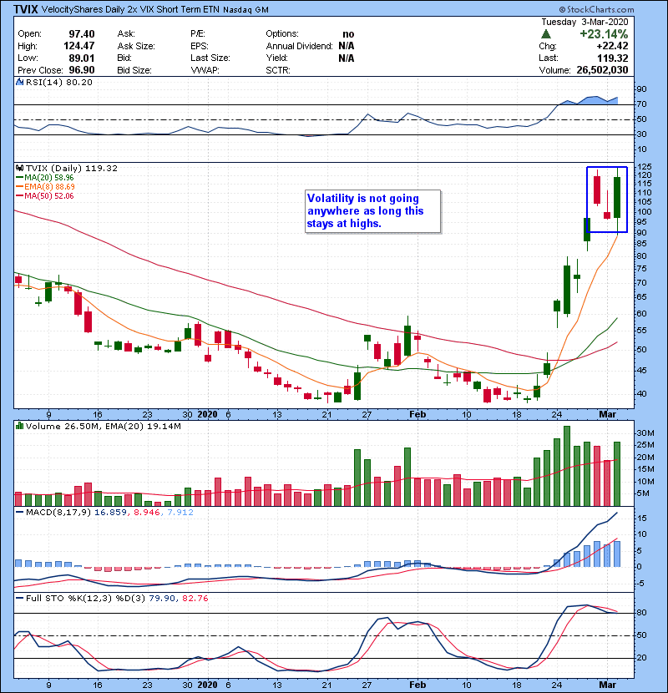Click the 80 stochastic axis label
Viewport: 668px width, 693px height.
tap(642, 613)
